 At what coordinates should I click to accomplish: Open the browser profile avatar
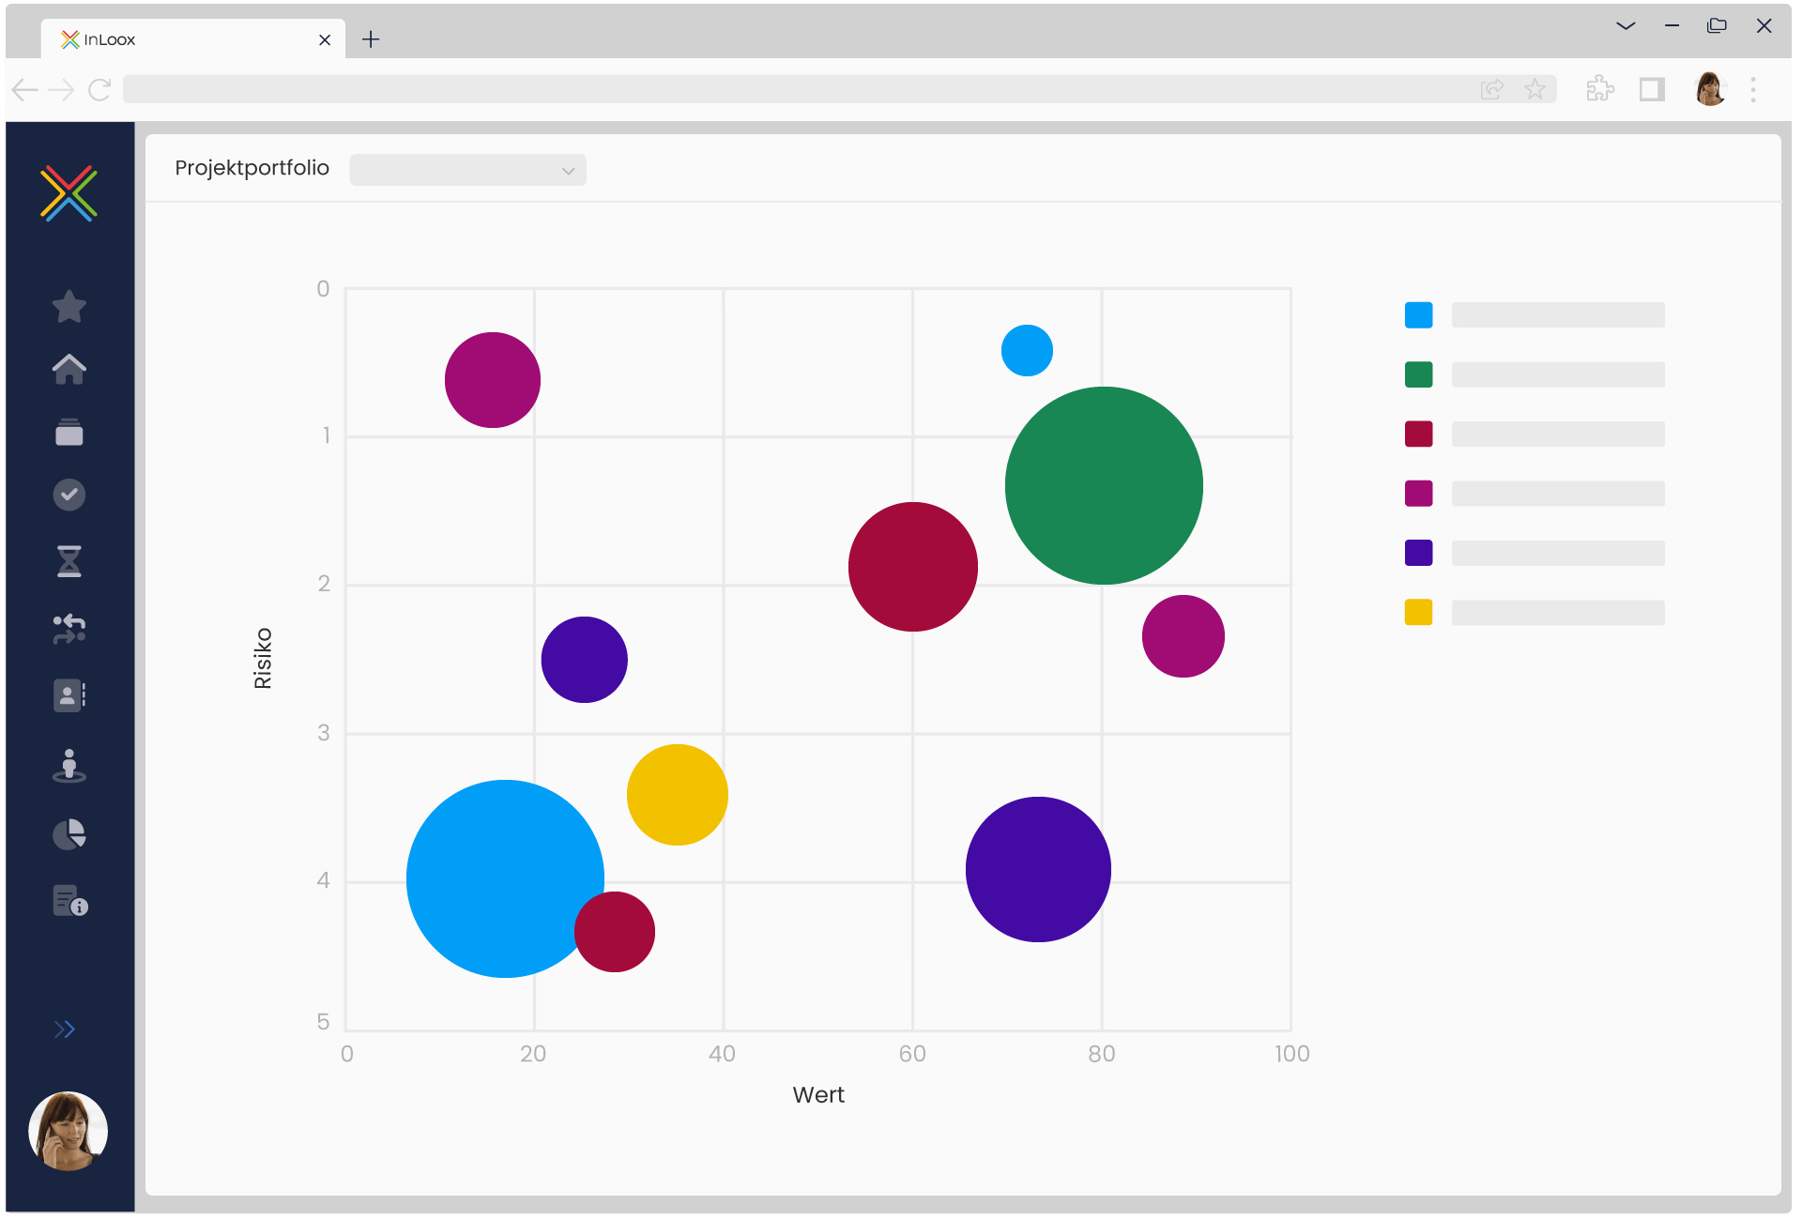1710,89
